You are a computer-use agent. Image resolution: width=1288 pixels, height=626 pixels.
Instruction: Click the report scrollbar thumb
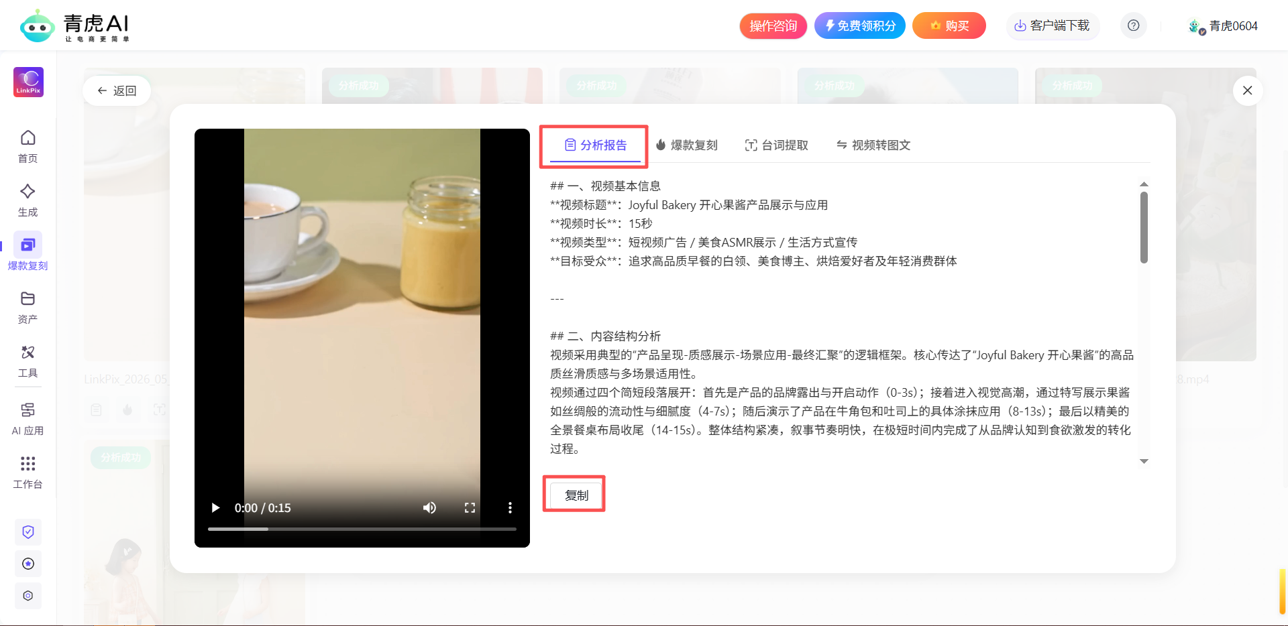pos(1144,227)
